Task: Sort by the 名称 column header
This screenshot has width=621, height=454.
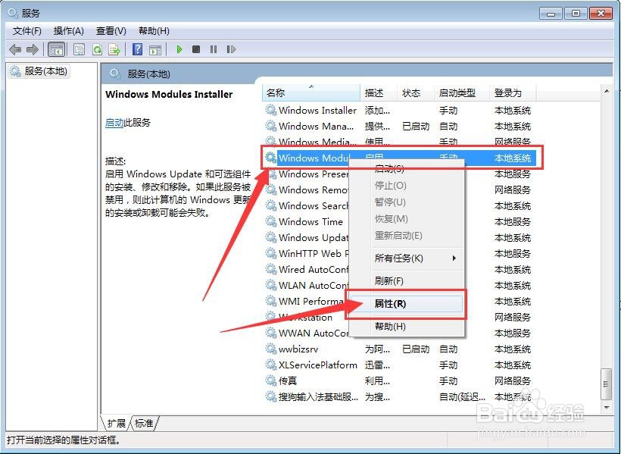Action: click(311, 92)
